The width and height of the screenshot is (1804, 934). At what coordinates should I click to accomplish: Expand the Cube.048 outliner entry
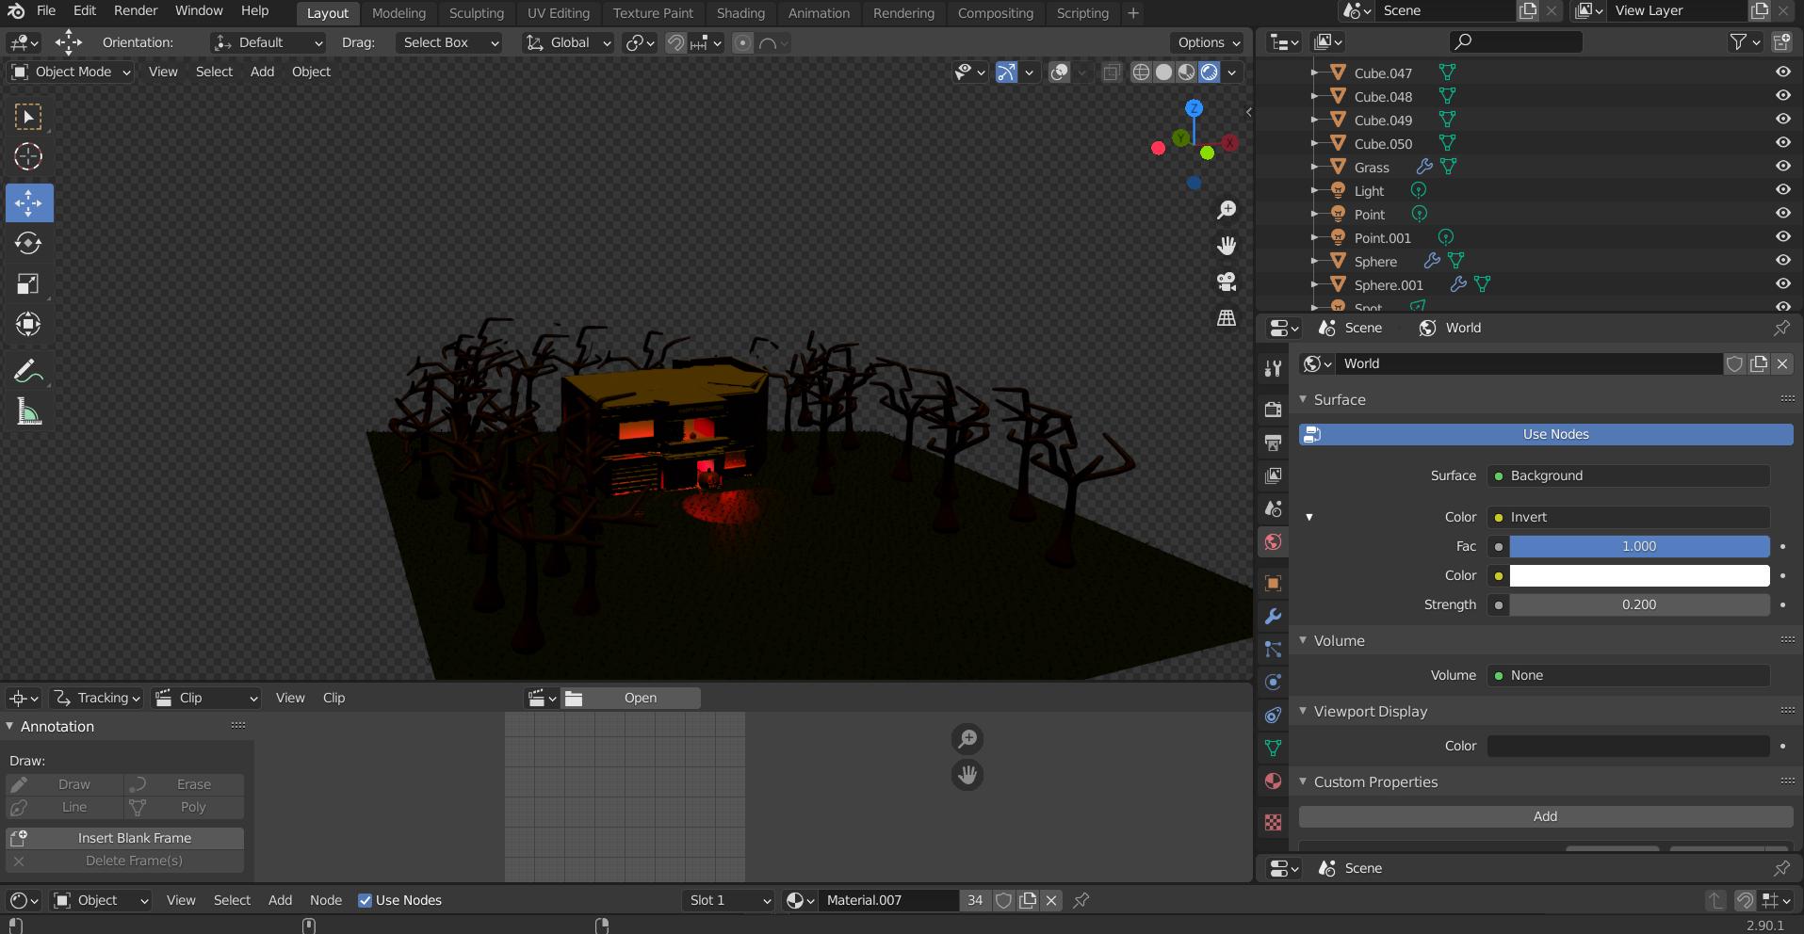click(1314, 96)
